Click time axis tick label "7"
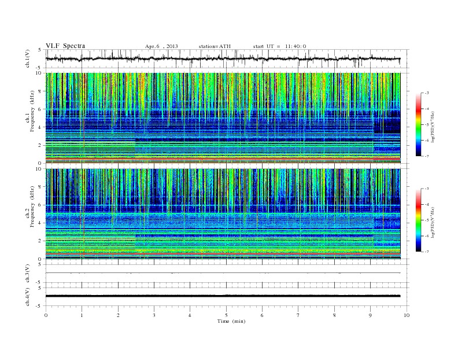The image size is (458, 354). (298, 315)
